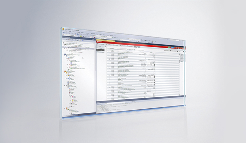
Task: Click the Search Solution Explorer field
Action: coord(78,42)
